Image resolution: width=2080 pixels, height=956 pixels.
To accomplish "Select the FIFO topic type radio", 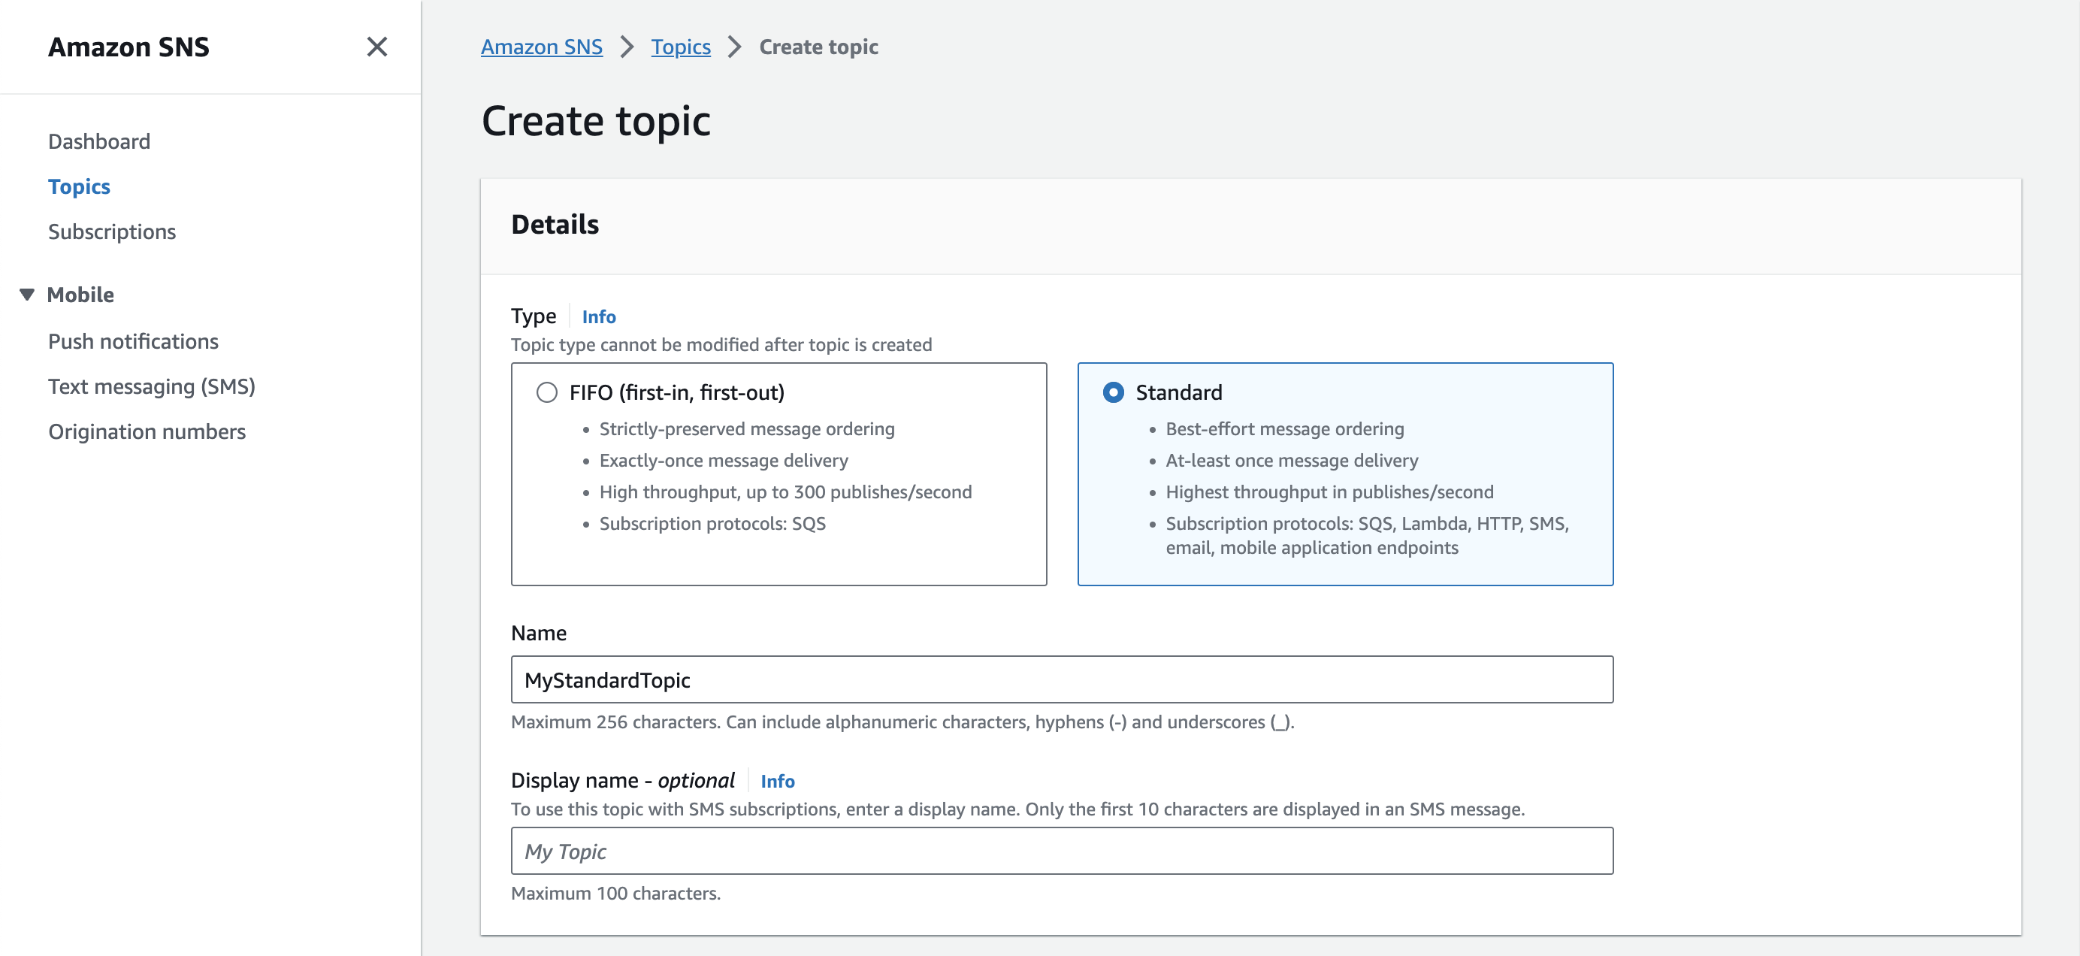I will click(x=546, y=392).
